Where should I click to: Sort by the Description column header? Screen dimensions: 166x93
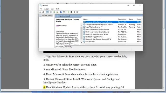point(122,19)
